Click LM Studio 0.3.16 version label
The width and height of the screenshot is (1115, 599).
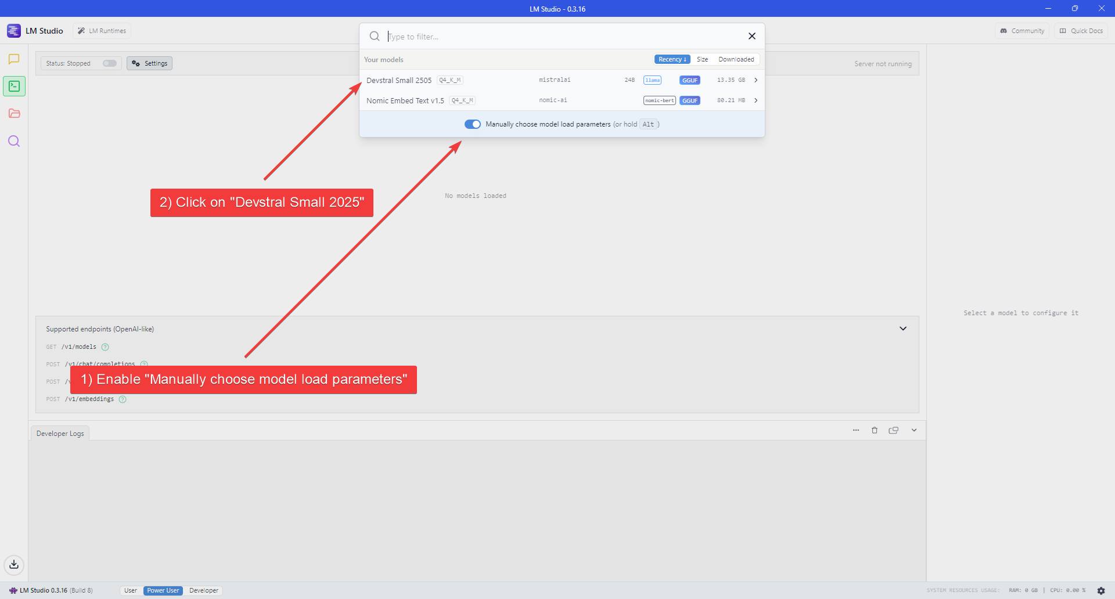[x=44, y=590]
